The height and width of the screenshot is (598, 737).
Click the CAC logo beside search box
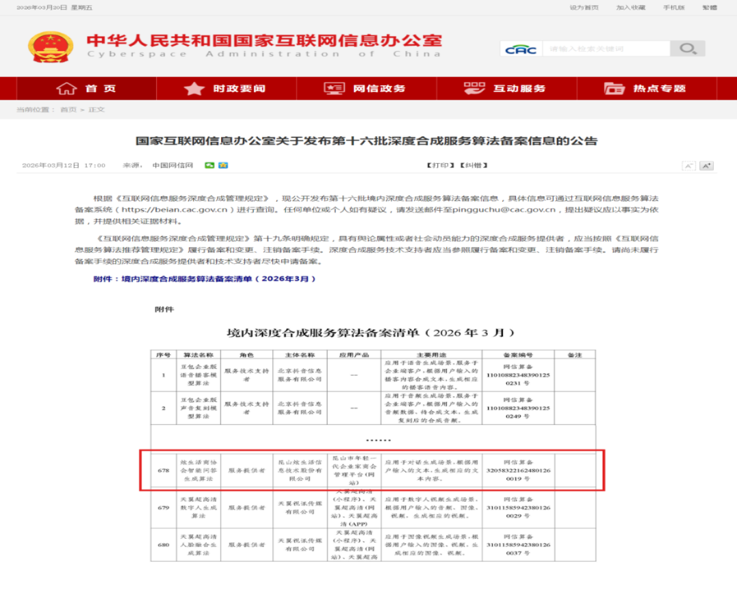tap(522, 49)
